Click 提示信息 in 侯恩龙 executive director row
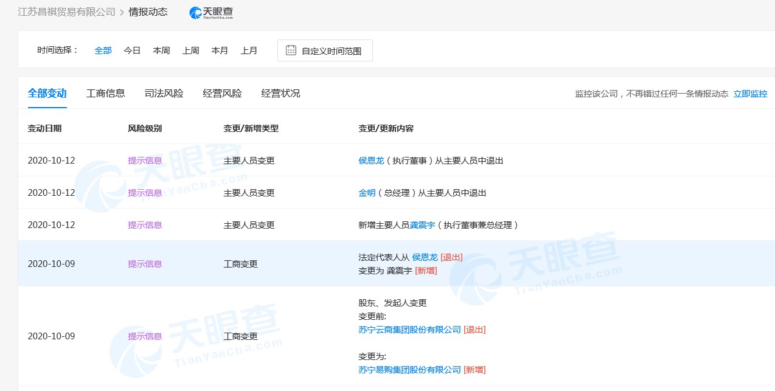This screenshot has width=775, height=391. (145, 161)
